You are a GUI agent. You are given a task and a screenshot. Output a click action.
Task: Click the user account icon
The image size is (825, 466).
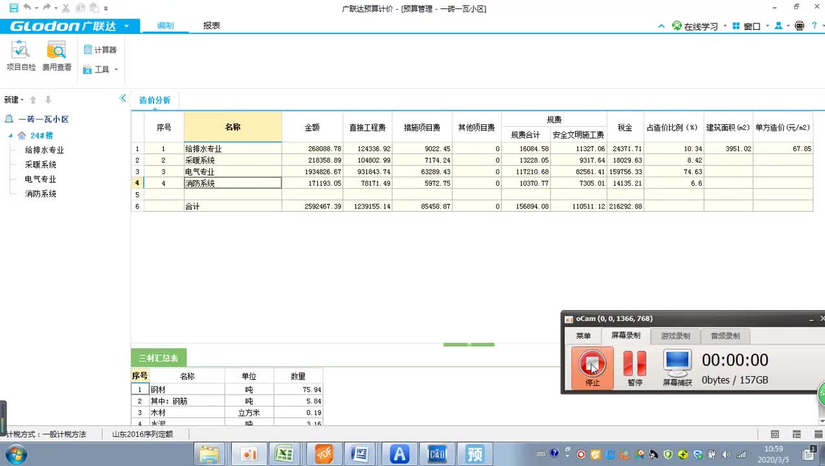coord(779,26)
